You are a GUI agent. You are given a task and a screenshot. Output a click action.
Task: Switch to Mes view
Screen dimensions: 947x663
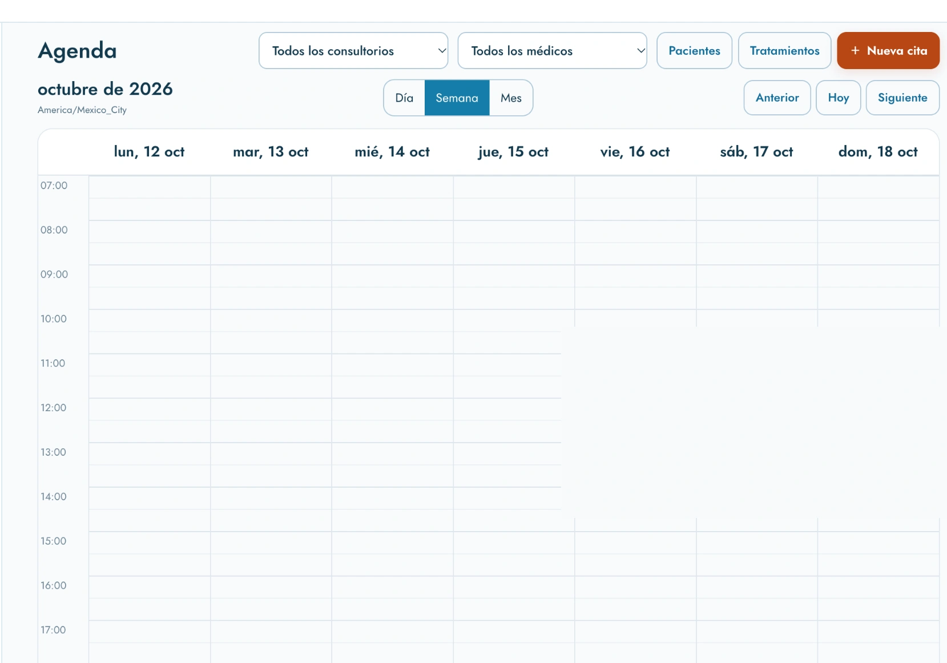[511, 98]
